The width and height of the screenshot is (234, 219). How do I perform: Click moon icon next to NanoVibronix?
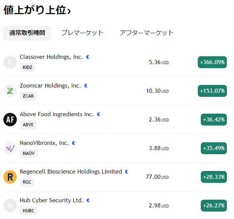(x=74, y=143)
